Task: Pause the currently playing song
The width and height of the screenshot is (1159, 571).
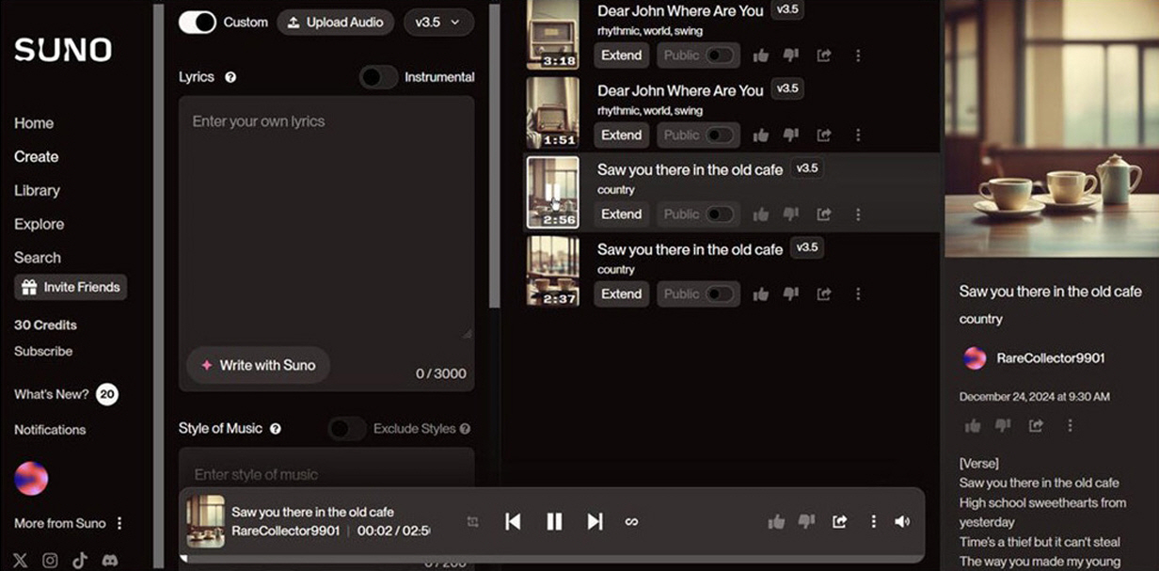Action: point(554,521)
